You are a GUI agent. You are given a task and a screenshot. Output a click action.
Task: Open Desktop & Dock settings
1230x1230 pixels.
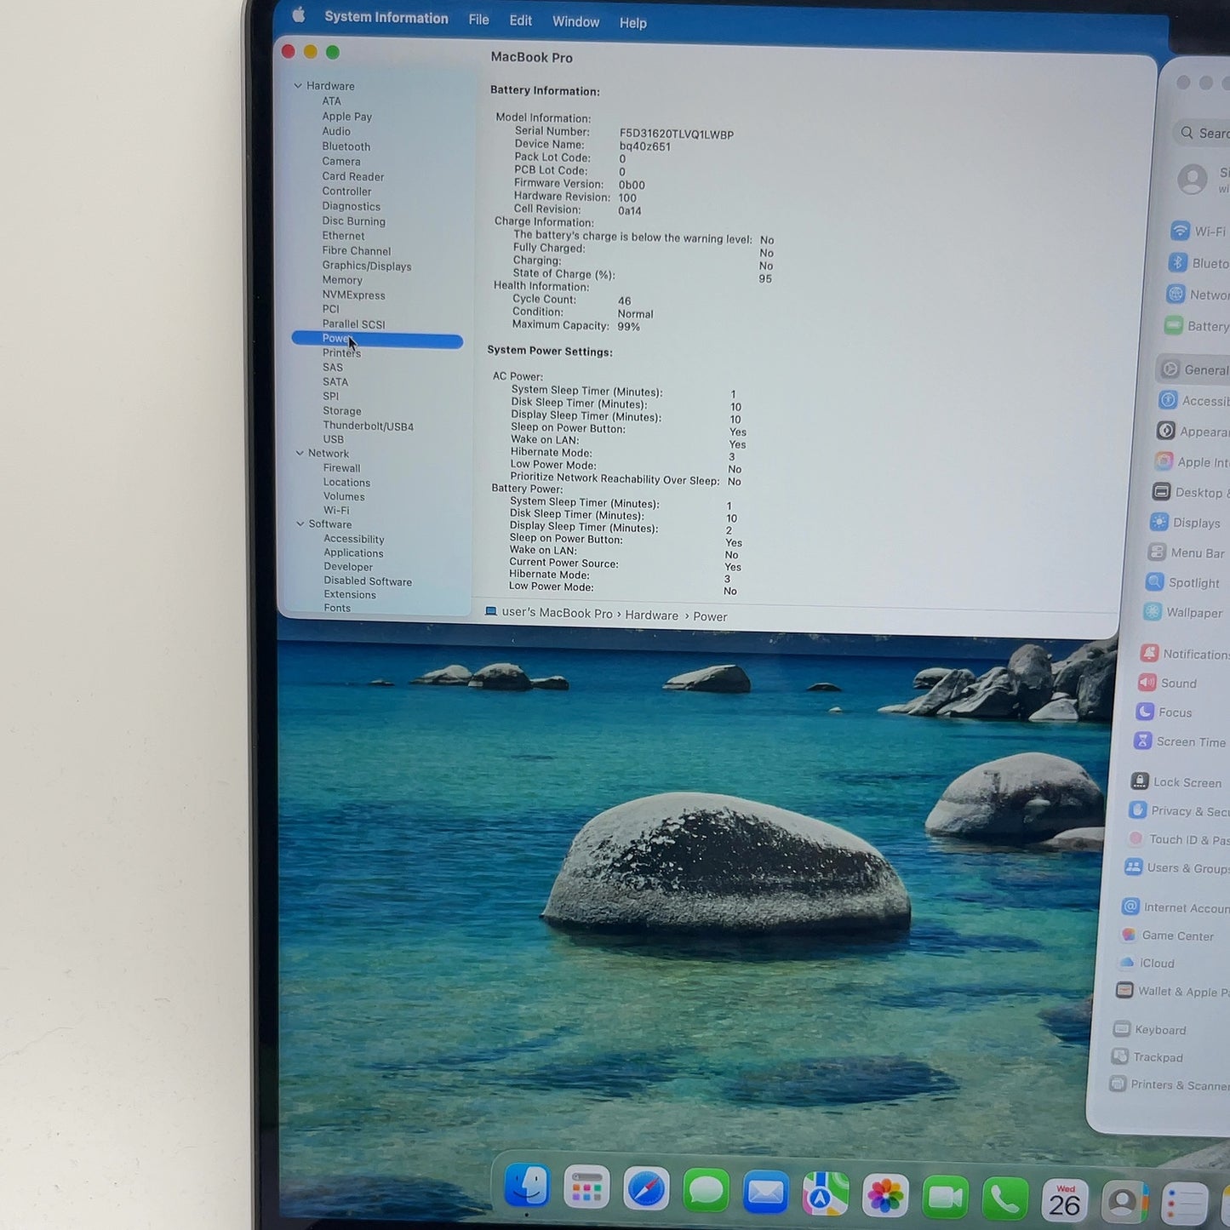click(x=1190, y=493)
